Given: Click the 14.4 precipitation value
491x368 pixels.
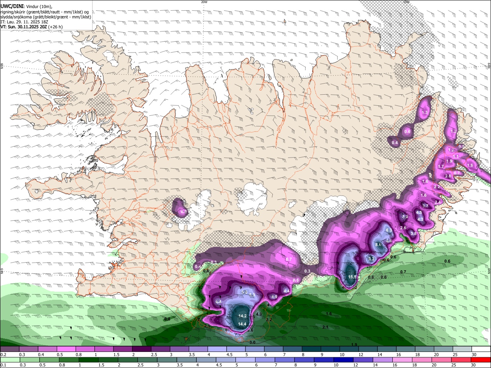Looking at the screenshot, I should (242, 324).
